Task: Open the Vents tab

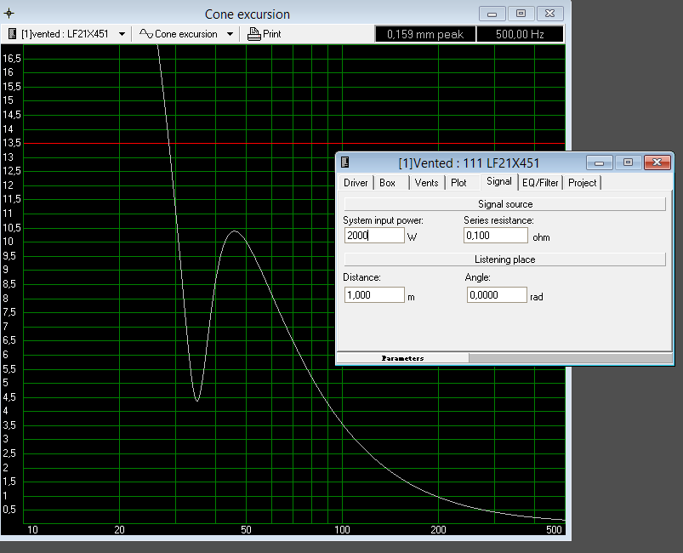Action: point(426,183)
